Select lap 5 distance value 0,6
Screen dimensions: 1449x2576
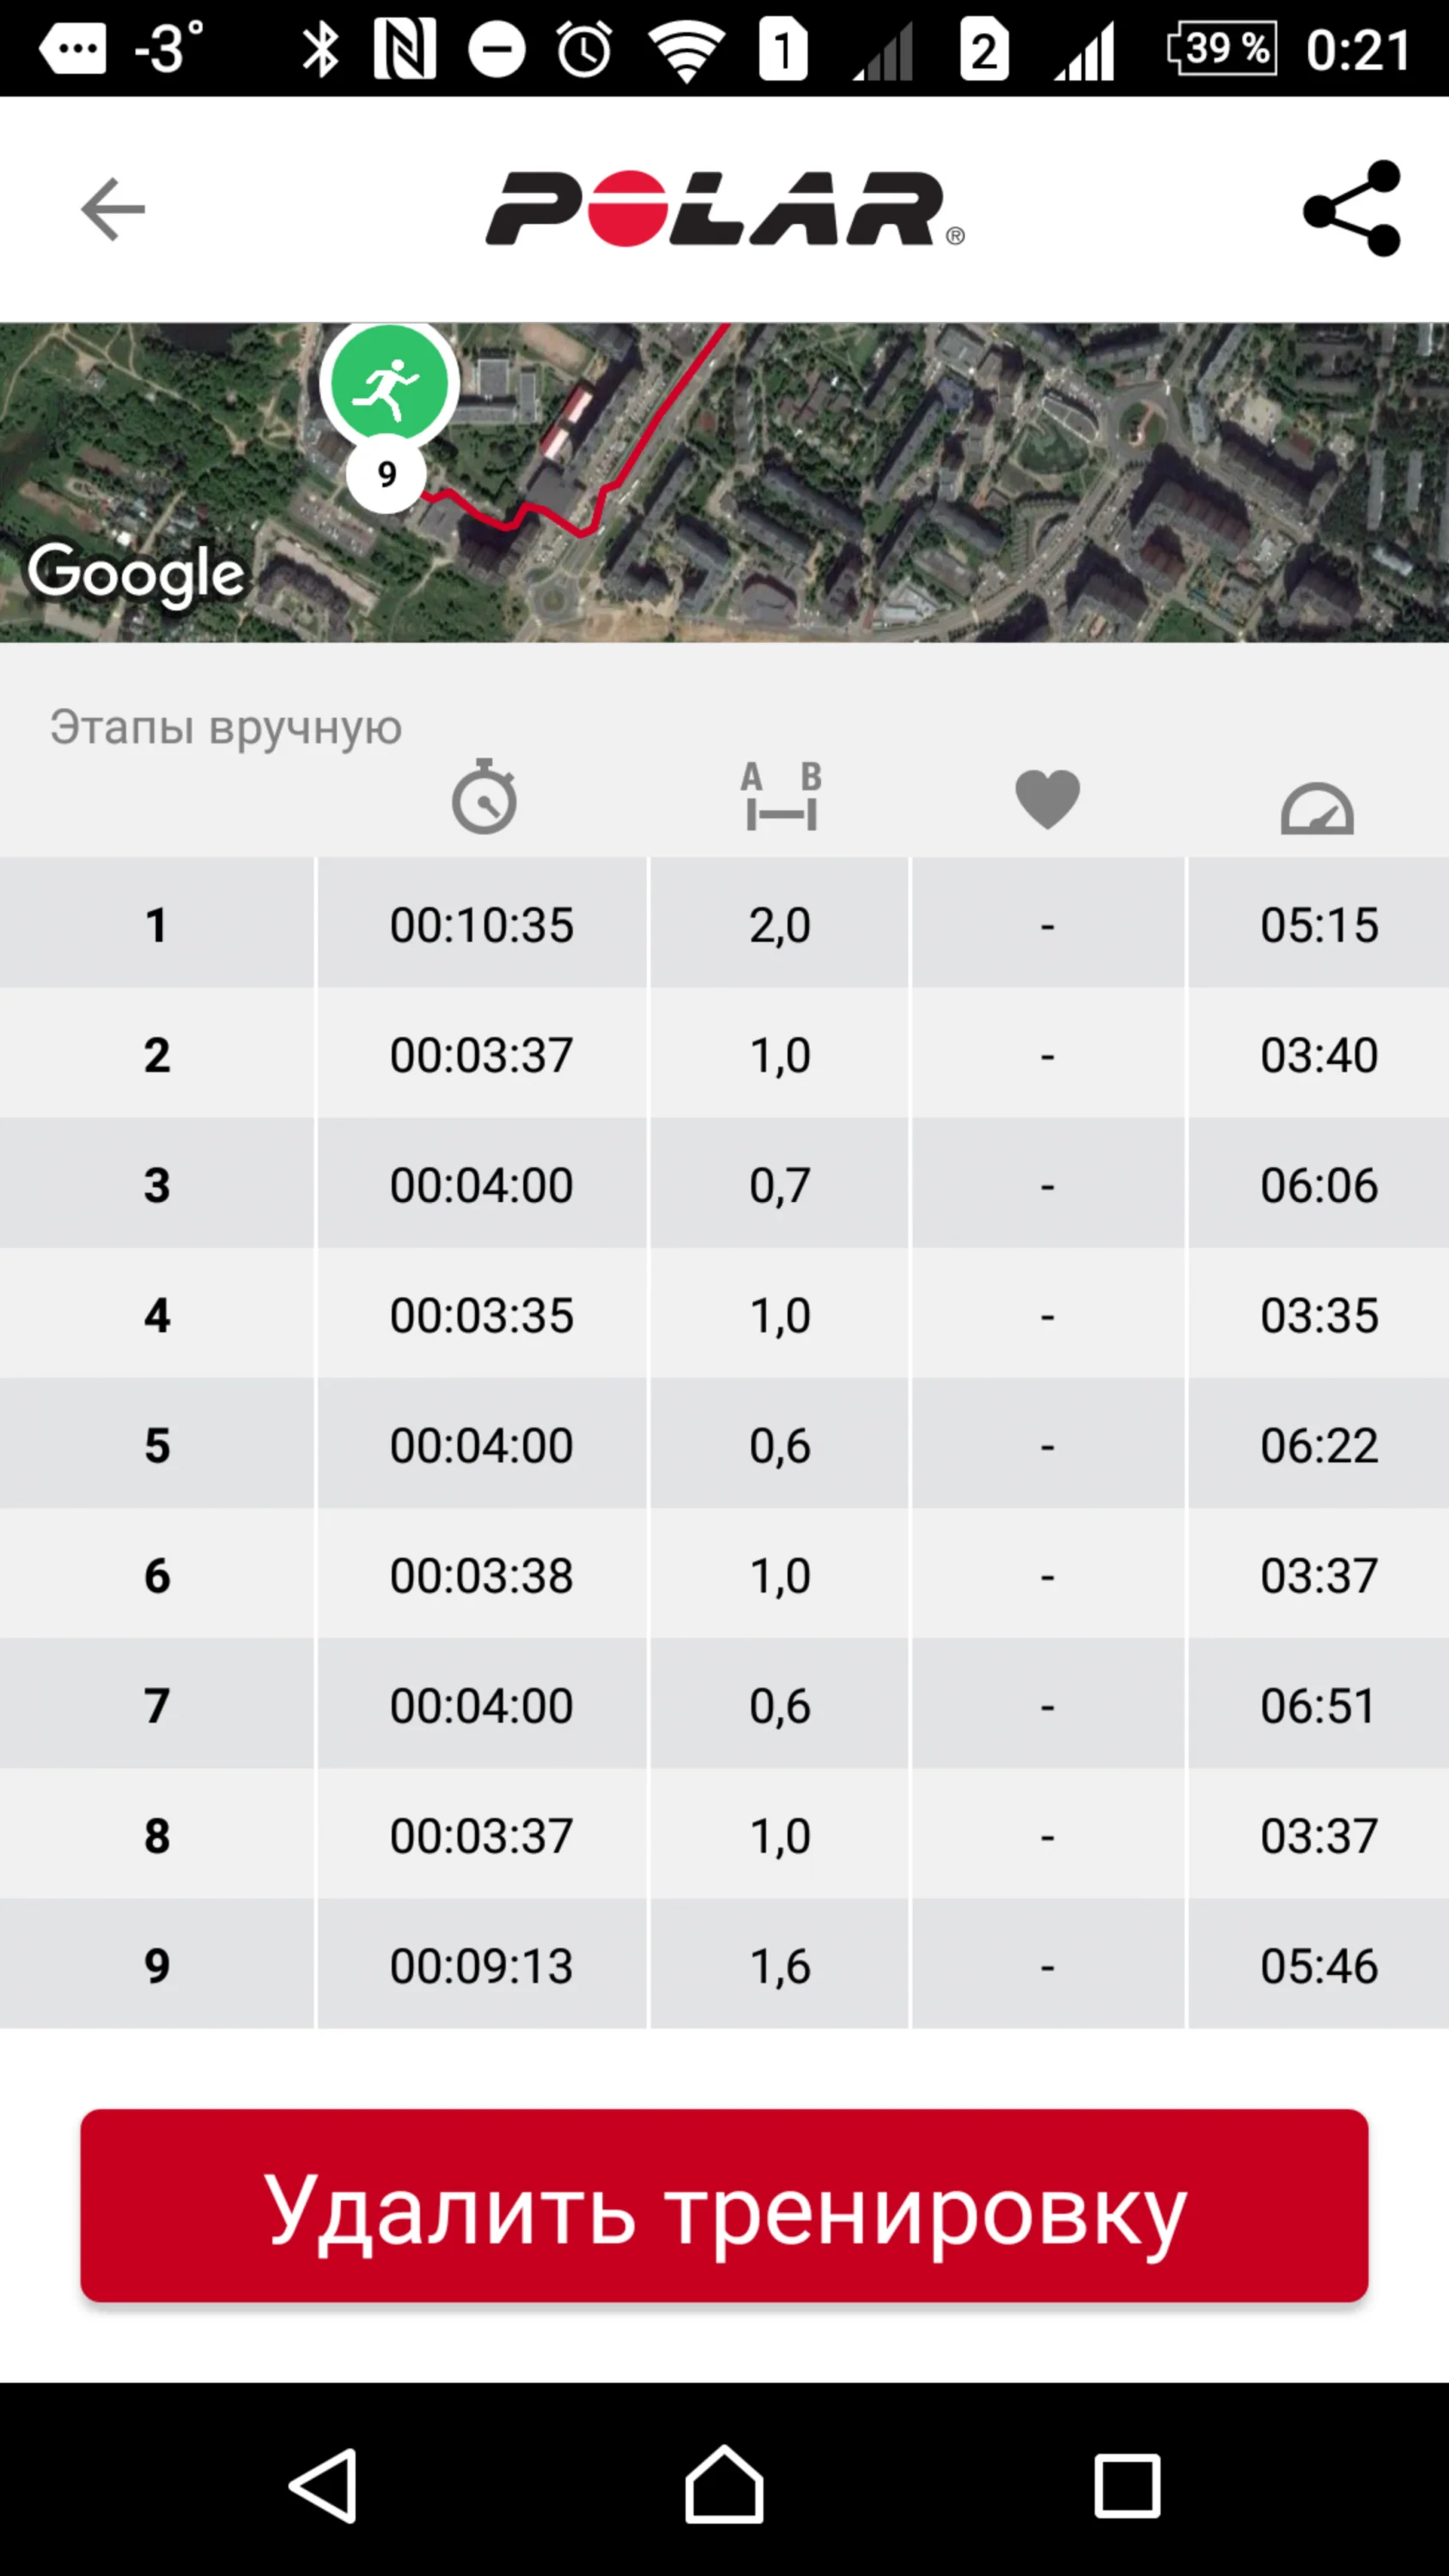[x=780, y=1445]
